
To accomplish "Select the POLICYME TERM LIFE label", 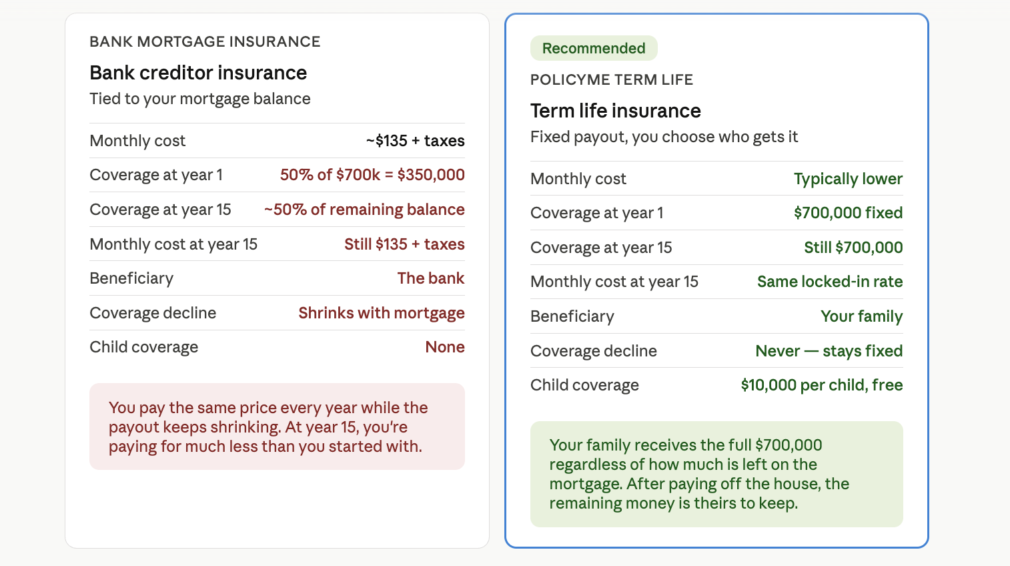I will [611, 79].
